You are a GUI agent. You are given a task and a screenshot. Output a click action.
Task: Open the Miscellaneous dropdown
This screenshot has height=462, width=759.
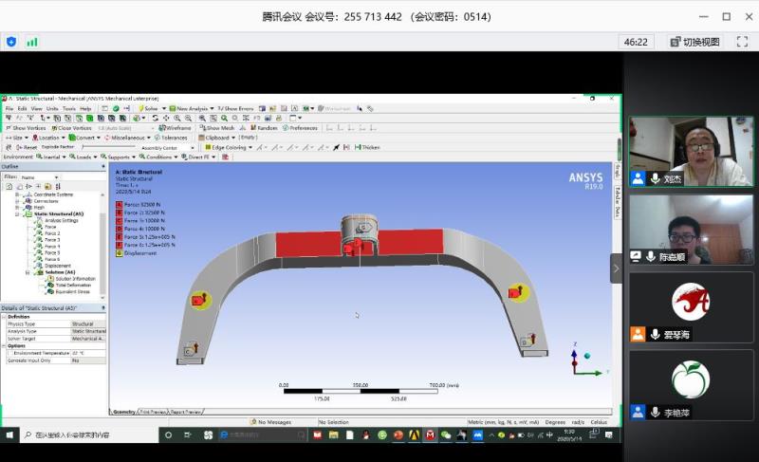127,138
